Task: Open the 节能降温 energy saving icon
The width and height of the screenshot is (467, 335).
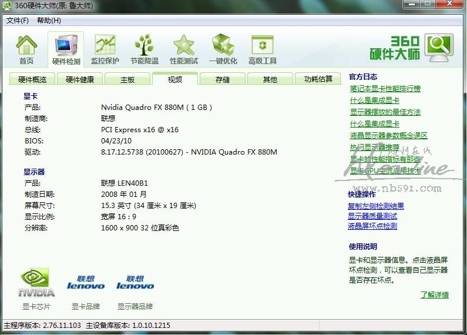Action: tap(145, 49)
